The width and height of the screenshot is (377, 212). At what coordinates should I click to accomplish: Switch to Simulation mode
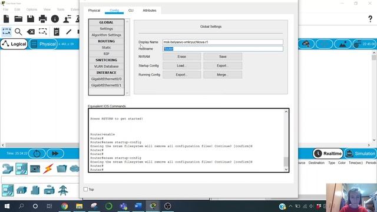(361, 154)
